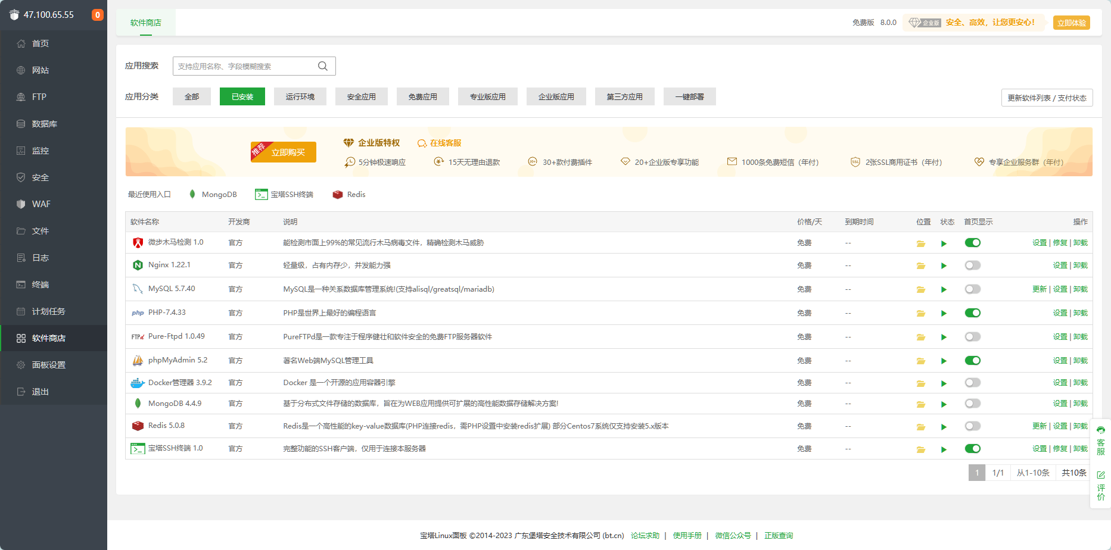Click the search magnifier icon

(323, 65)
